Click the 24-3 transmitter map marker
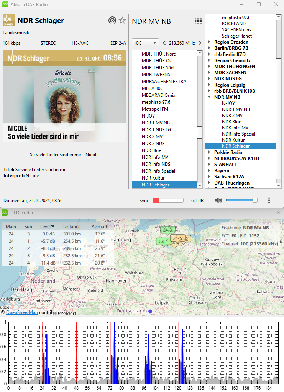This screenshot has width=284, height=392. 167,230
